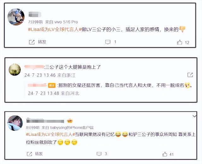Open the yellow-green avatar of second commenter
Screen dimensions: 202x164
click(x=15, y=70)
